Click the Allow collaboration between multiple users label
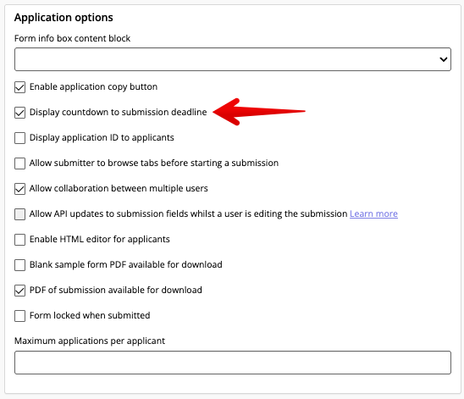Image resolution: width=464 pixels, height=399 pixels. tap(119, 188)
